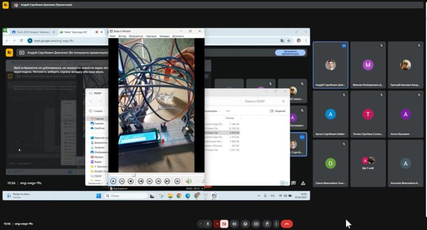Open 'Музыка' in the Explorer sidebar

point(97,157)
